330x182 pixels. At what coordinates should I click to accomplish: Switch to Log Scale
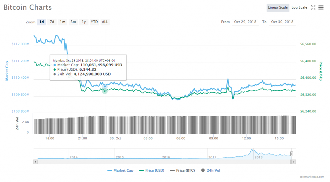click(x=299, y=7)
